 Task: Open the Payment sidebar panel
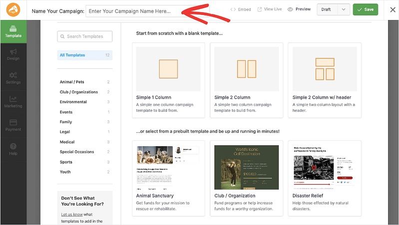click(13, 125)
